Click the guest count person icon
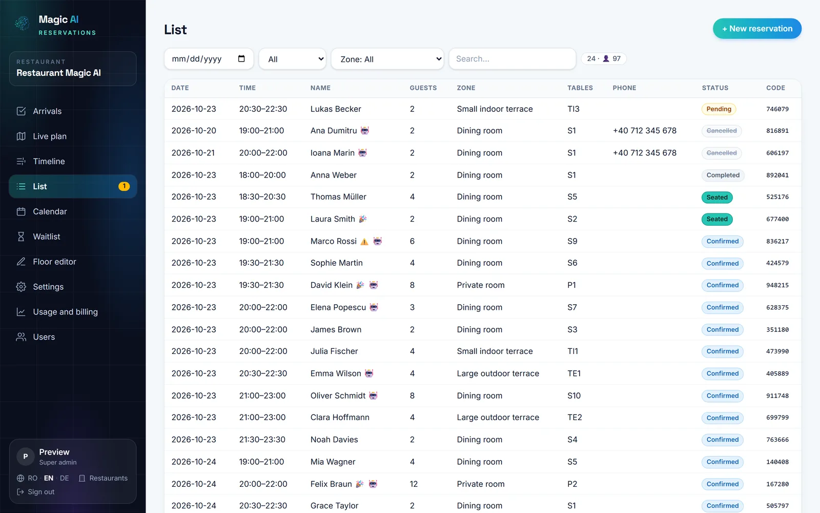 pos(606,58)
